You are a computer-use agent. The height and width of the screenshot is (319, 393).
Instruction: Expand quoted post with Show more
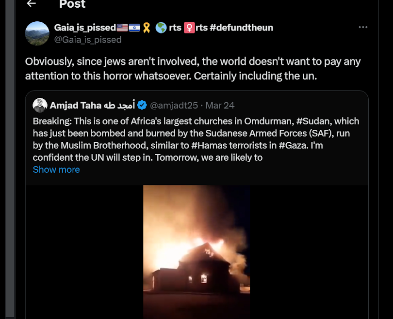56,169
